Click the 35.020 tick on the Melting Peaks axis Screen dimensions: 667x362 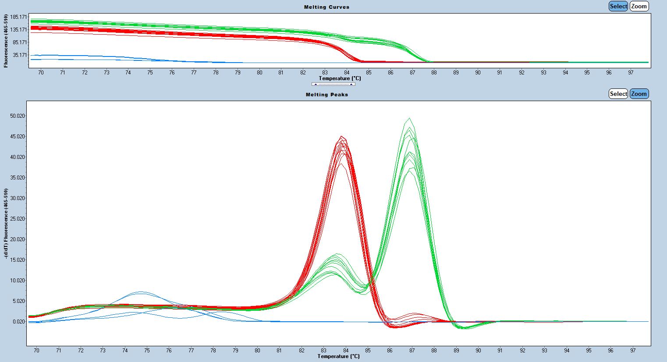point(18,178)
